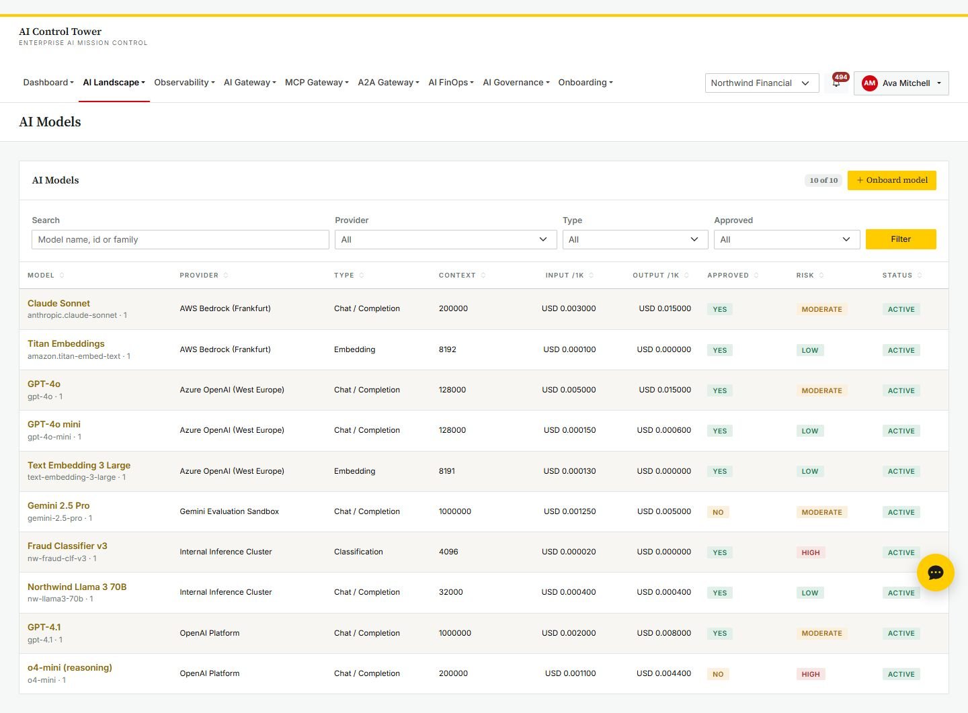This screenshot has height=713, width=968.
Task: Sort by the Risk column arrows
Action: (x=821, y=276)
